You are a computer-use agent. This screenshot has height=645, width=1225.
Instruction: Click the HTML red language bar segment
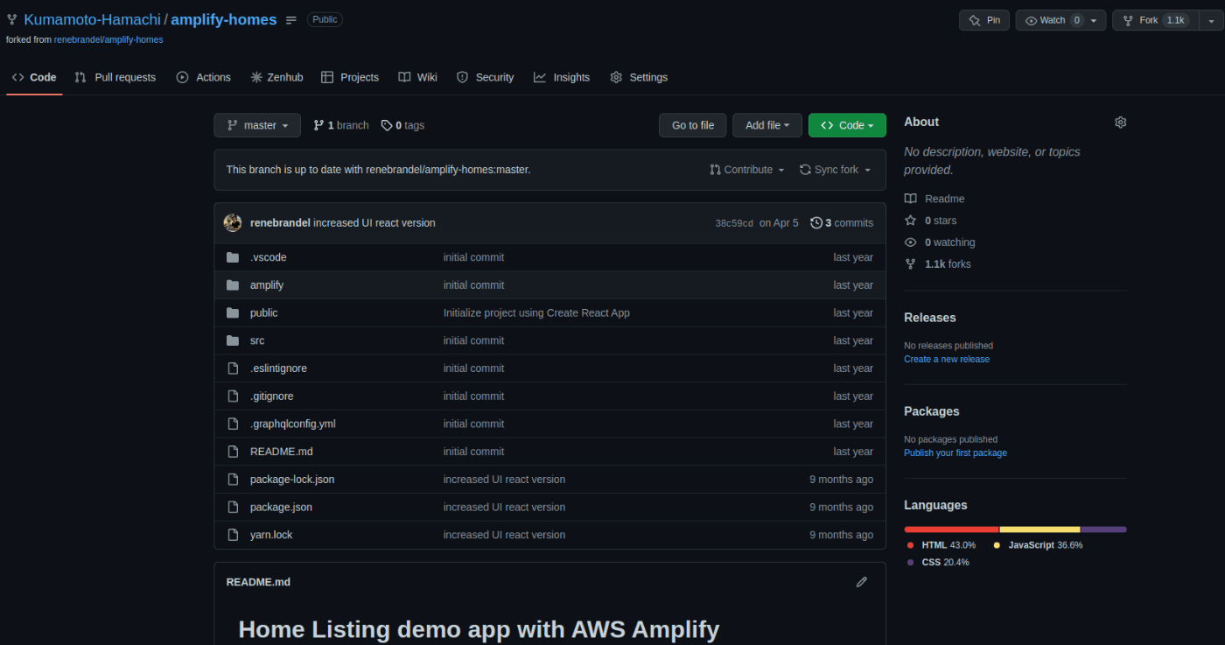tap(951, 529)
